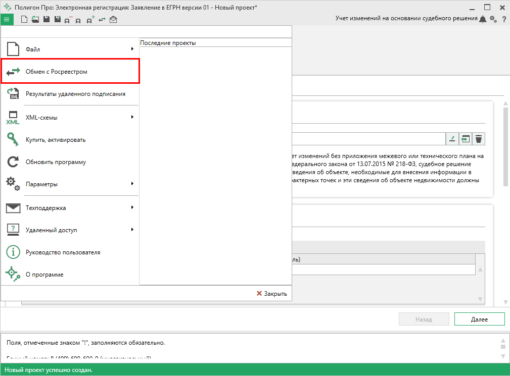This screenshot has width=510, height=376.
Task: Click the green arrow import icon beside the field
Action: 466,139
